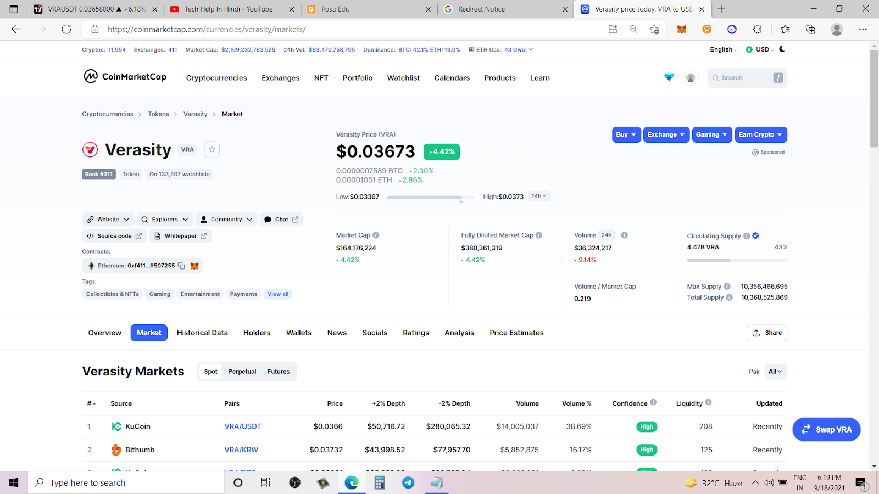Expand the Community dropdown

[226, 220]
